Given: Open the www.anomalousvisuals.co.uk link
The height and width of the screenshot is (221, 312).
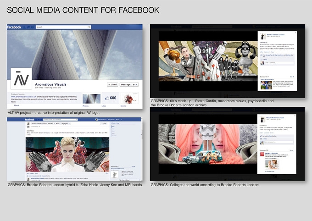Looking at the screenshot, I should (x=23, y=96).
